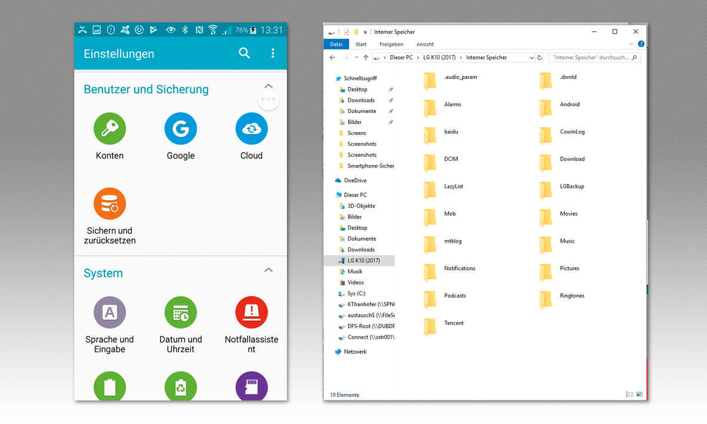Open the red Notfallassistent icon

point(252,312)
